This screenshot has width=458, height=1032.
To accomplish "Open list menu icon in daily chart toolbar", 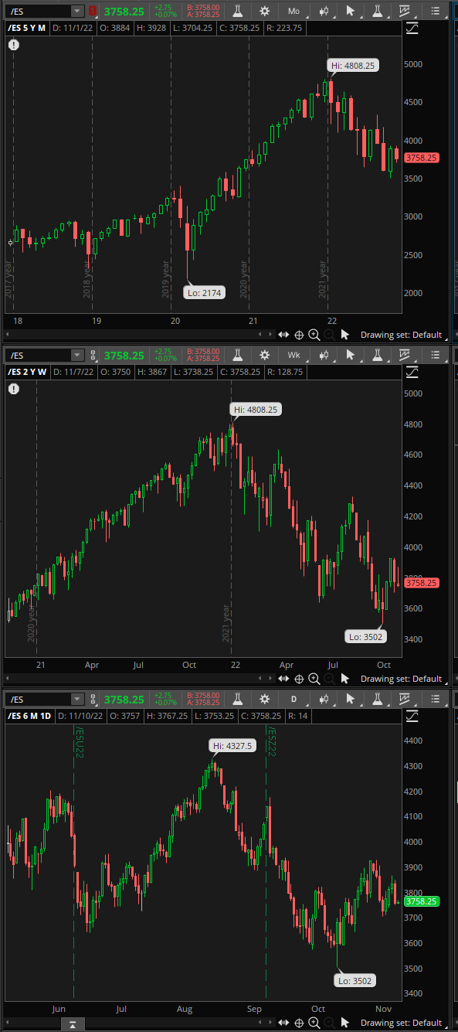I will tap(436, 699).
